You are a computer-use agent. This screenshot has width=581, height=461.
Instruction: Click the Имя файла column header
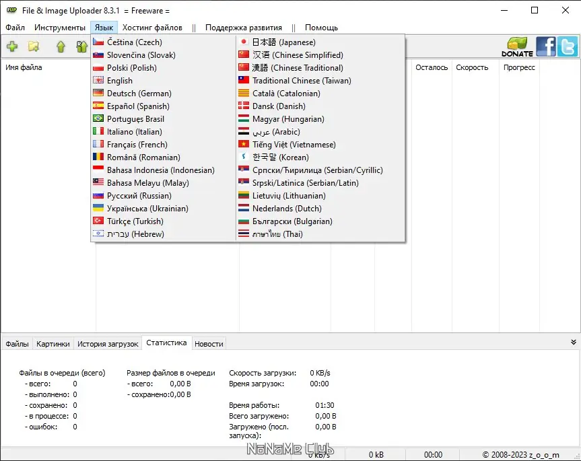point(26,67)
